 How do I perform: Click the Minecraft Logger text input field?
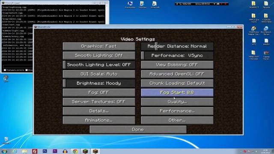tap(18, 67)
